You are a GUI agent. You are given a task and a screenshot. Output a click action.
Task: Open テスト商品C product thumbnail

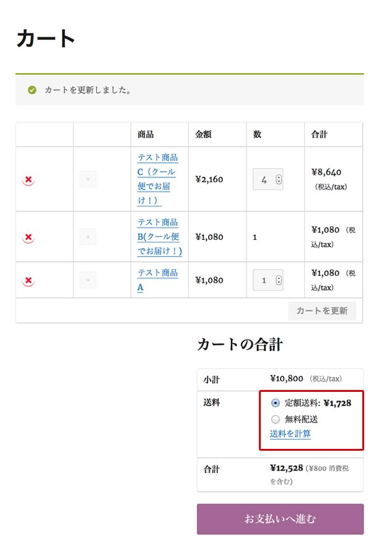point(88,179)
